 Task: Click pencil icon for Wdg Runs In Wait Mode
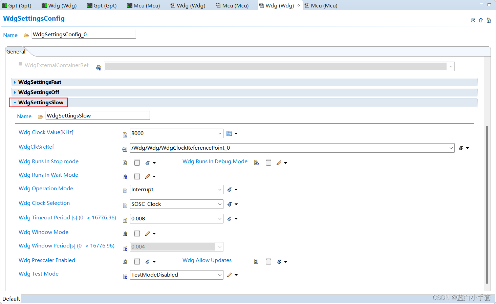(148, 176)
